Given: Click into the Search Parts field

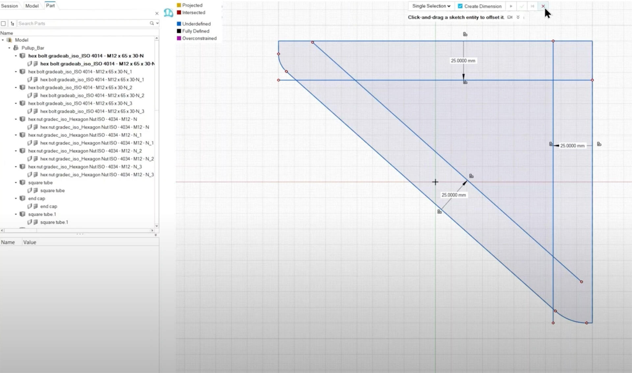Looking at the screenshot, I should point(82,23).
